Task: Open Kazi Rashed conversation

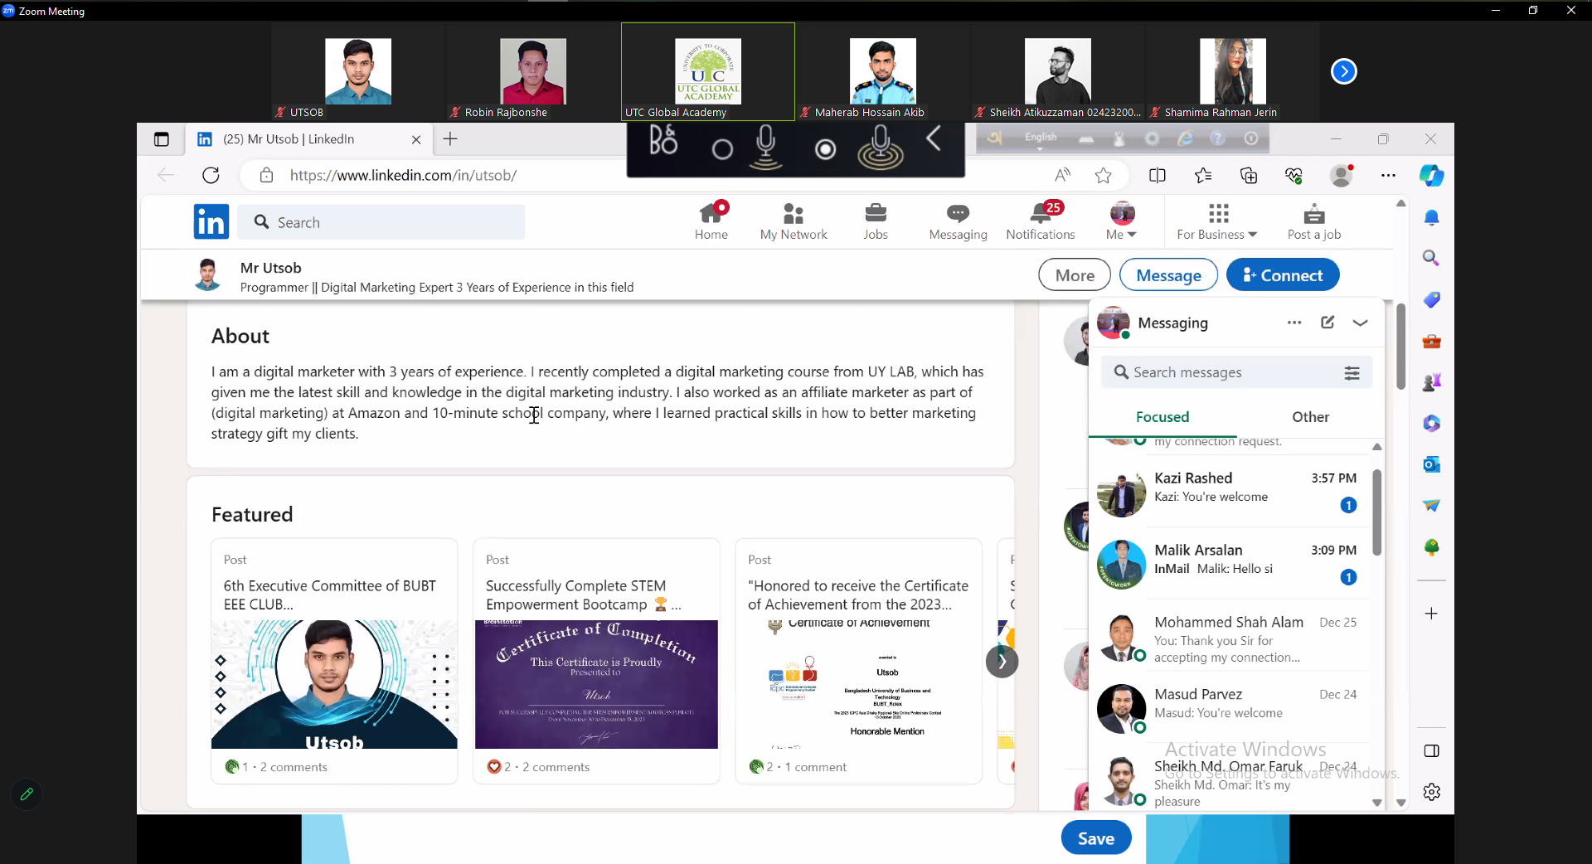Action: pos(1227,489)
